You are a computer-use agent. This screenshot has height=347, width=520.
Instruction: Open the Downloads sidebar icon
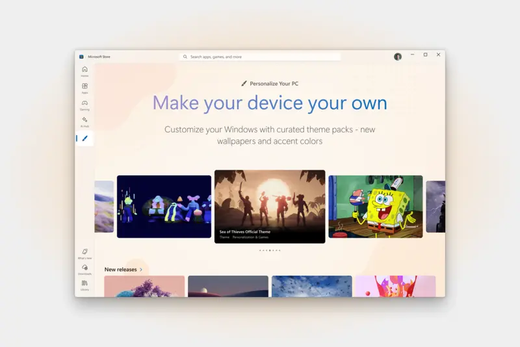point(84,268)
